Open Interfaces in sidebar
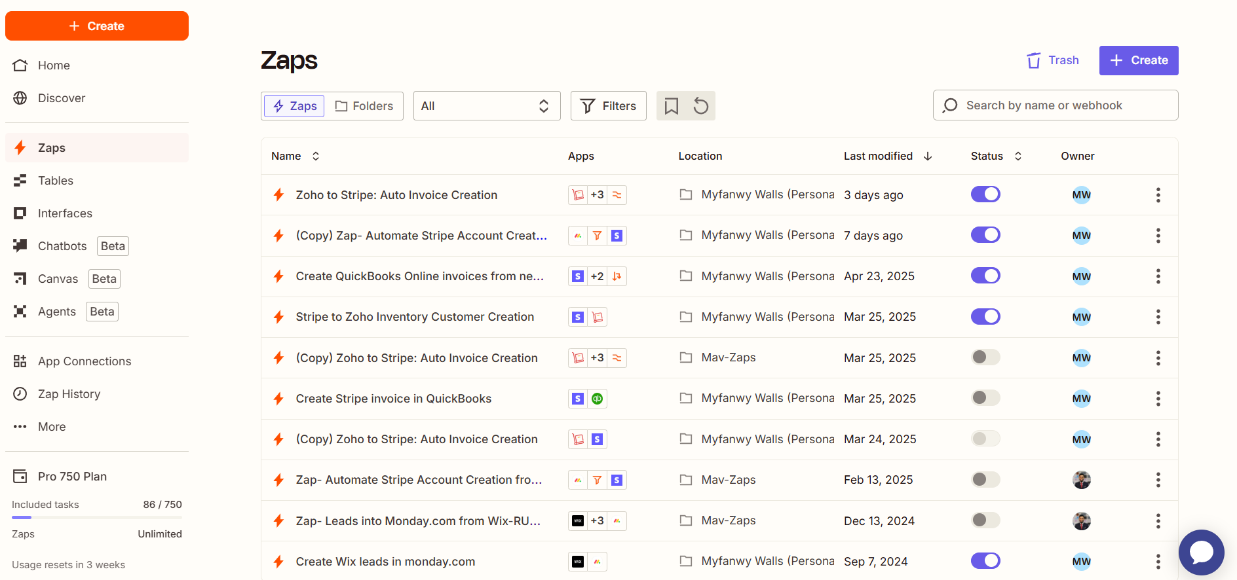The image size is (1237, 580). pos(97,213)
